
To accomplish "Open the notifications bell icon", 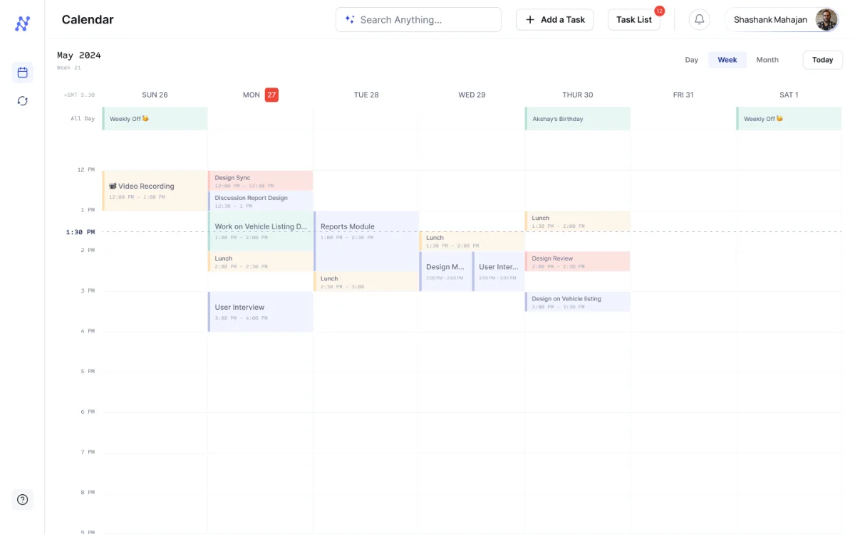I will click(x=699, y=19).
